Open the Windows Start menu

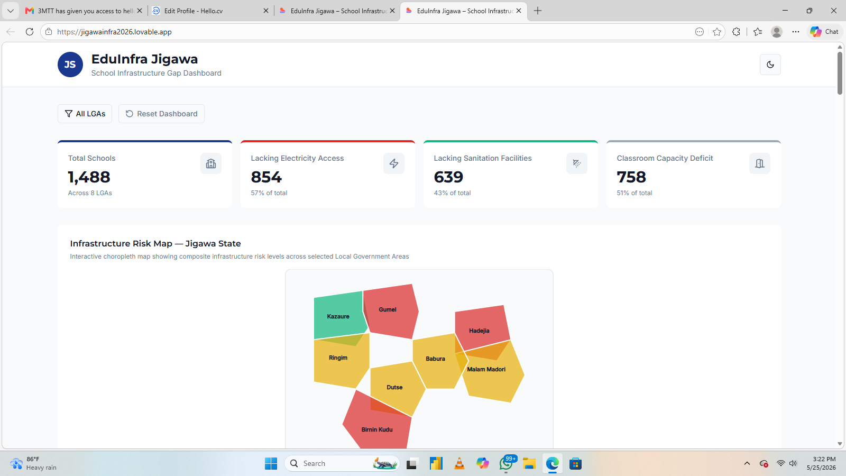click(x=271, y=464)
